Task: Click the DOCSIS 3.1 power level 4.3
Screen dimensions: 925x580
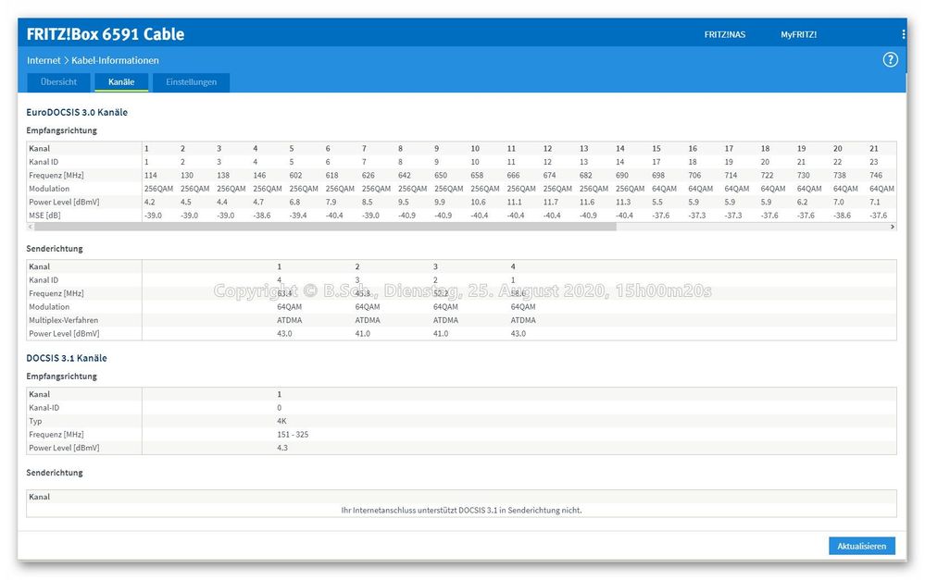Action: pyautogui.click(x=282, y=448)
